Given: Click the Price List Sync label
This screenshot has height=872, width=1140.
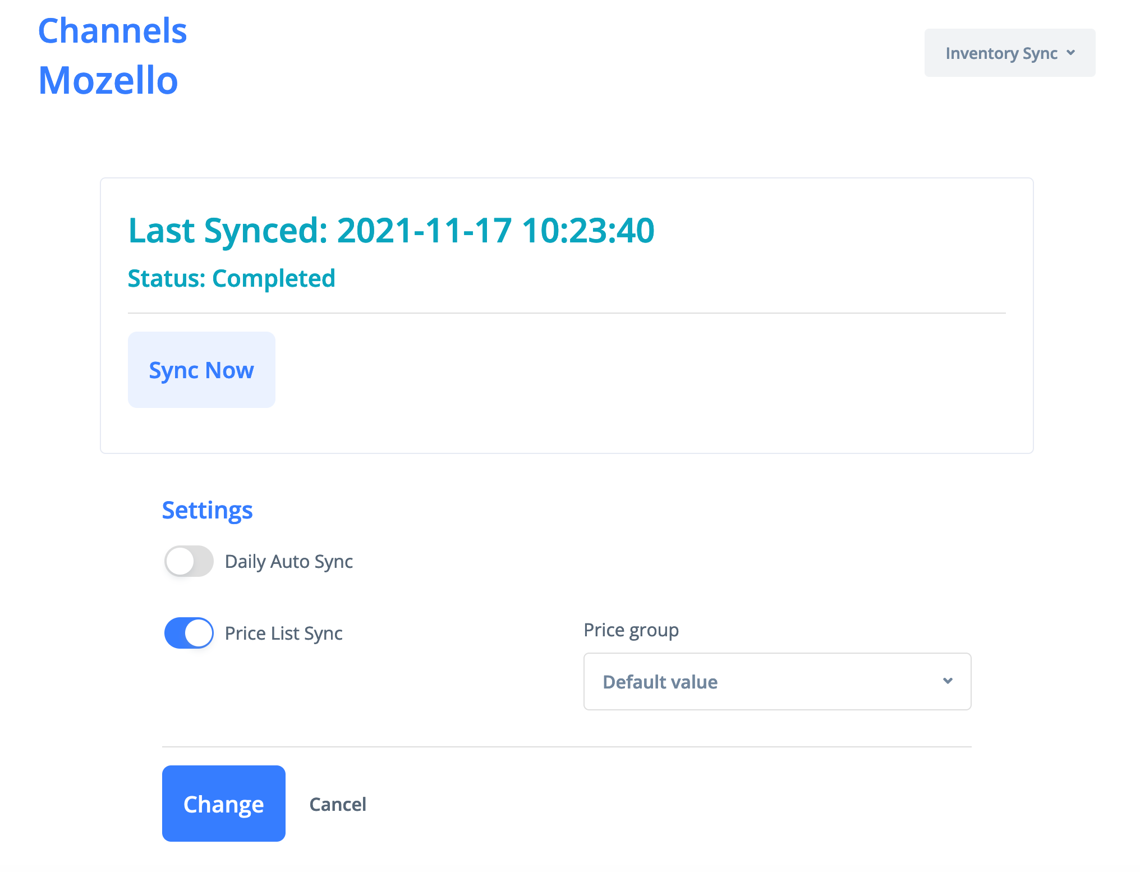Looking at the screenshot, I should (283, 633).
